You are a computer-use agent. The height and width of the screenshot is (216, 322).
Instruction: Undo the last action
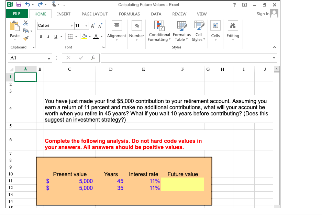tap(27, 4)
